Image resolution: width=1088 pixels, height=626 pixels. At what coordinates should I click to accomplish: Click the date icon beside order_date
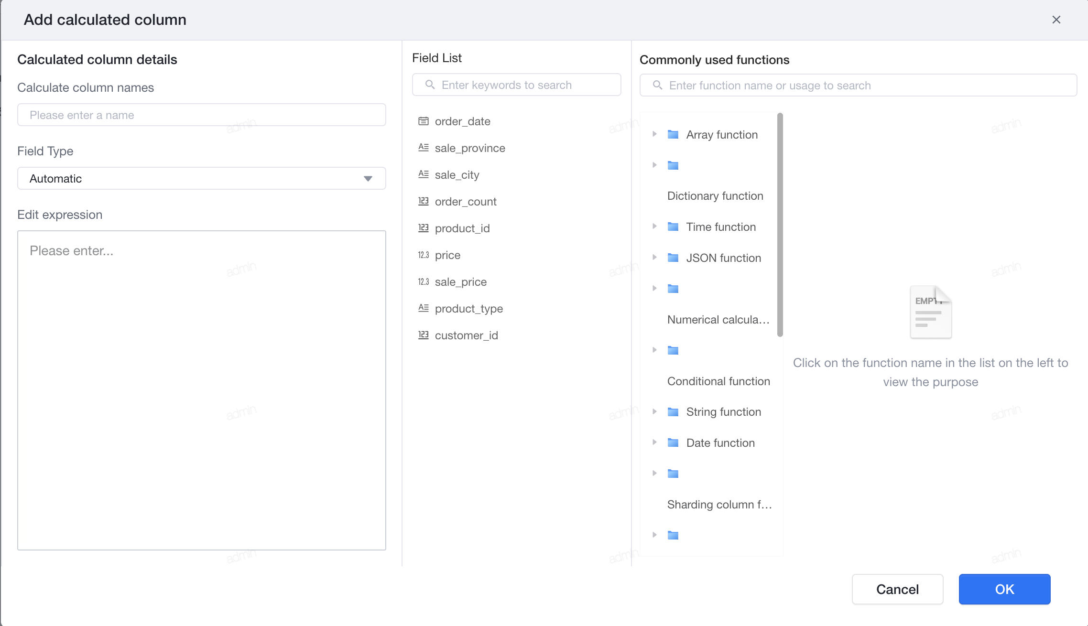pos(424,121)
